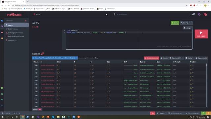The height and width of the screenshot is (119, 211).
Task: Open the orange Settings sidebar icon
Action: pyautogui.click(x=2, y=38)
